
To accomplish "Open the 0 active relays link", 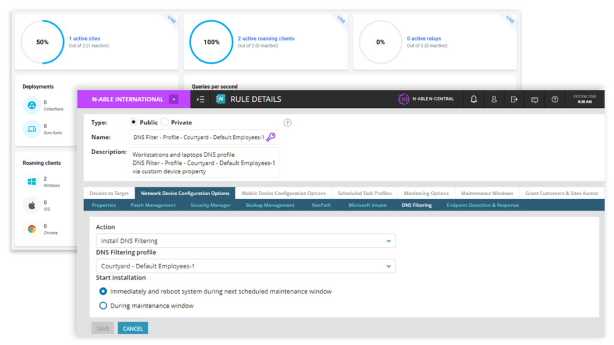I will (x=424, y=38).
